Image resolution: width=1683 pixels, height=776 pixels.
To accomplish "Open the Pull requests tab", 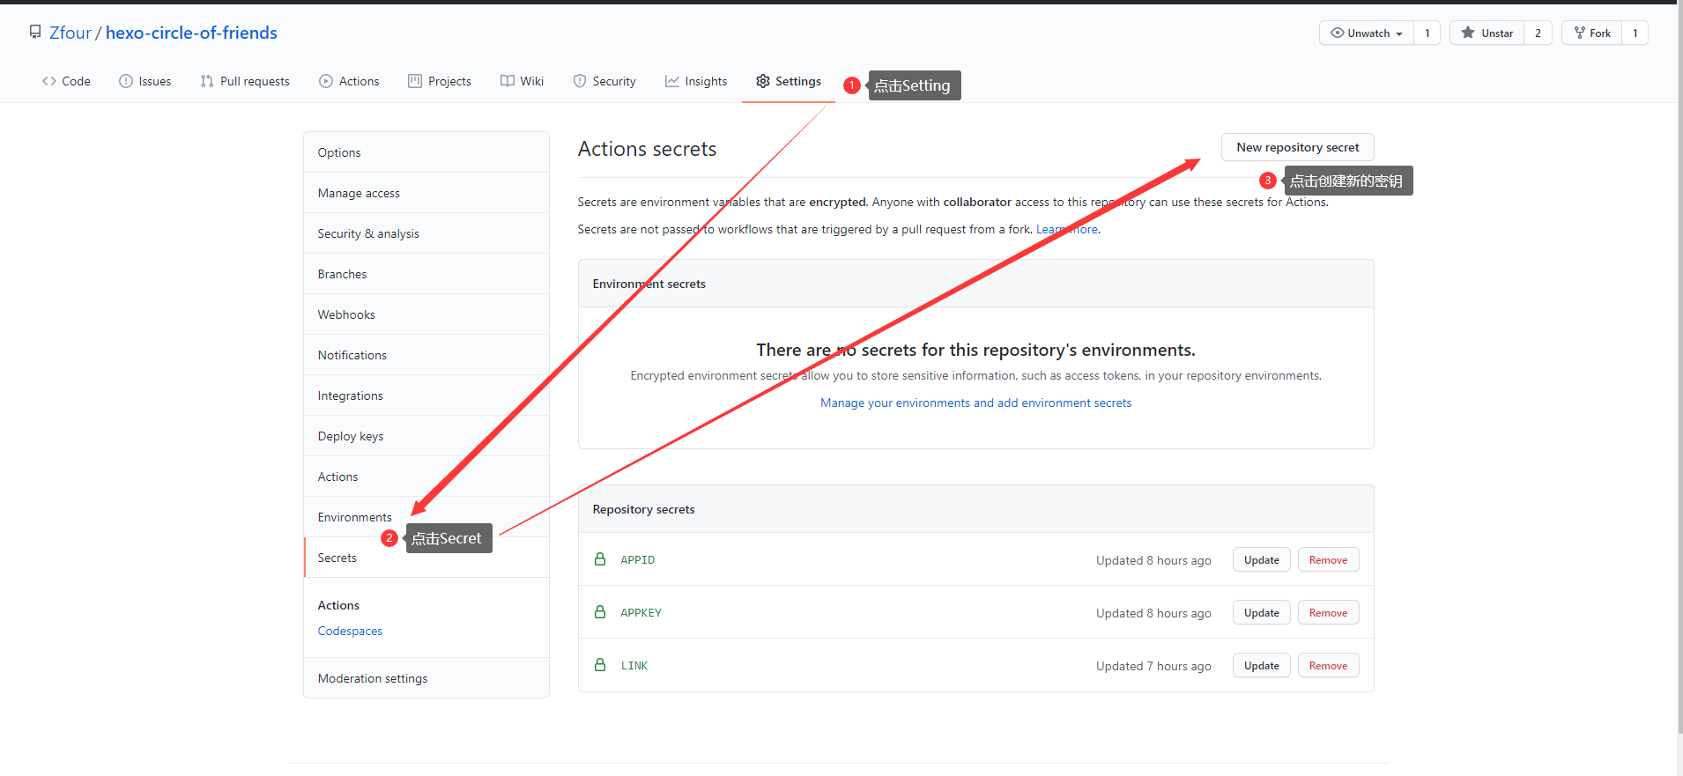I will coord(245,81).
